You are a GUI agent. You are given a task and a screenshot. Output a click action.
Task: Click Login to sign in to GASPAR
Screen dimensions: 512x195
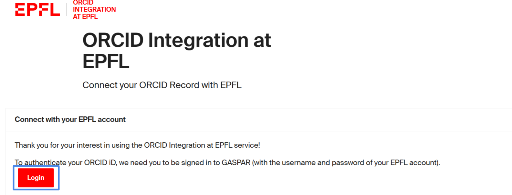[x=36, y=178]
